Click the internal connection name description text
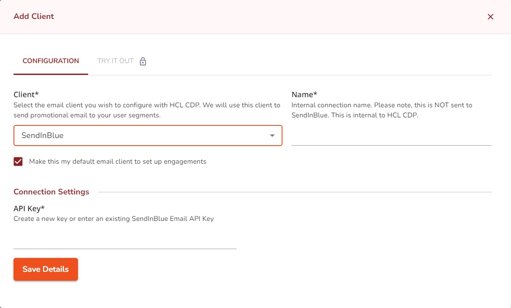 click(382, 110)
